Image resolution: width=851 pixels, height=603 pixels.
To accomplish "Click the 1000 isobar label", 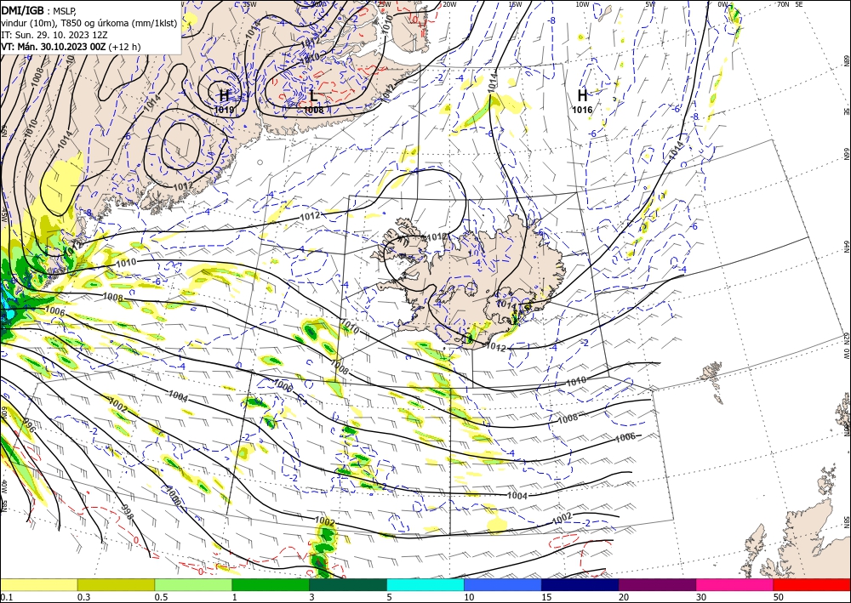I will click(174, 496).
